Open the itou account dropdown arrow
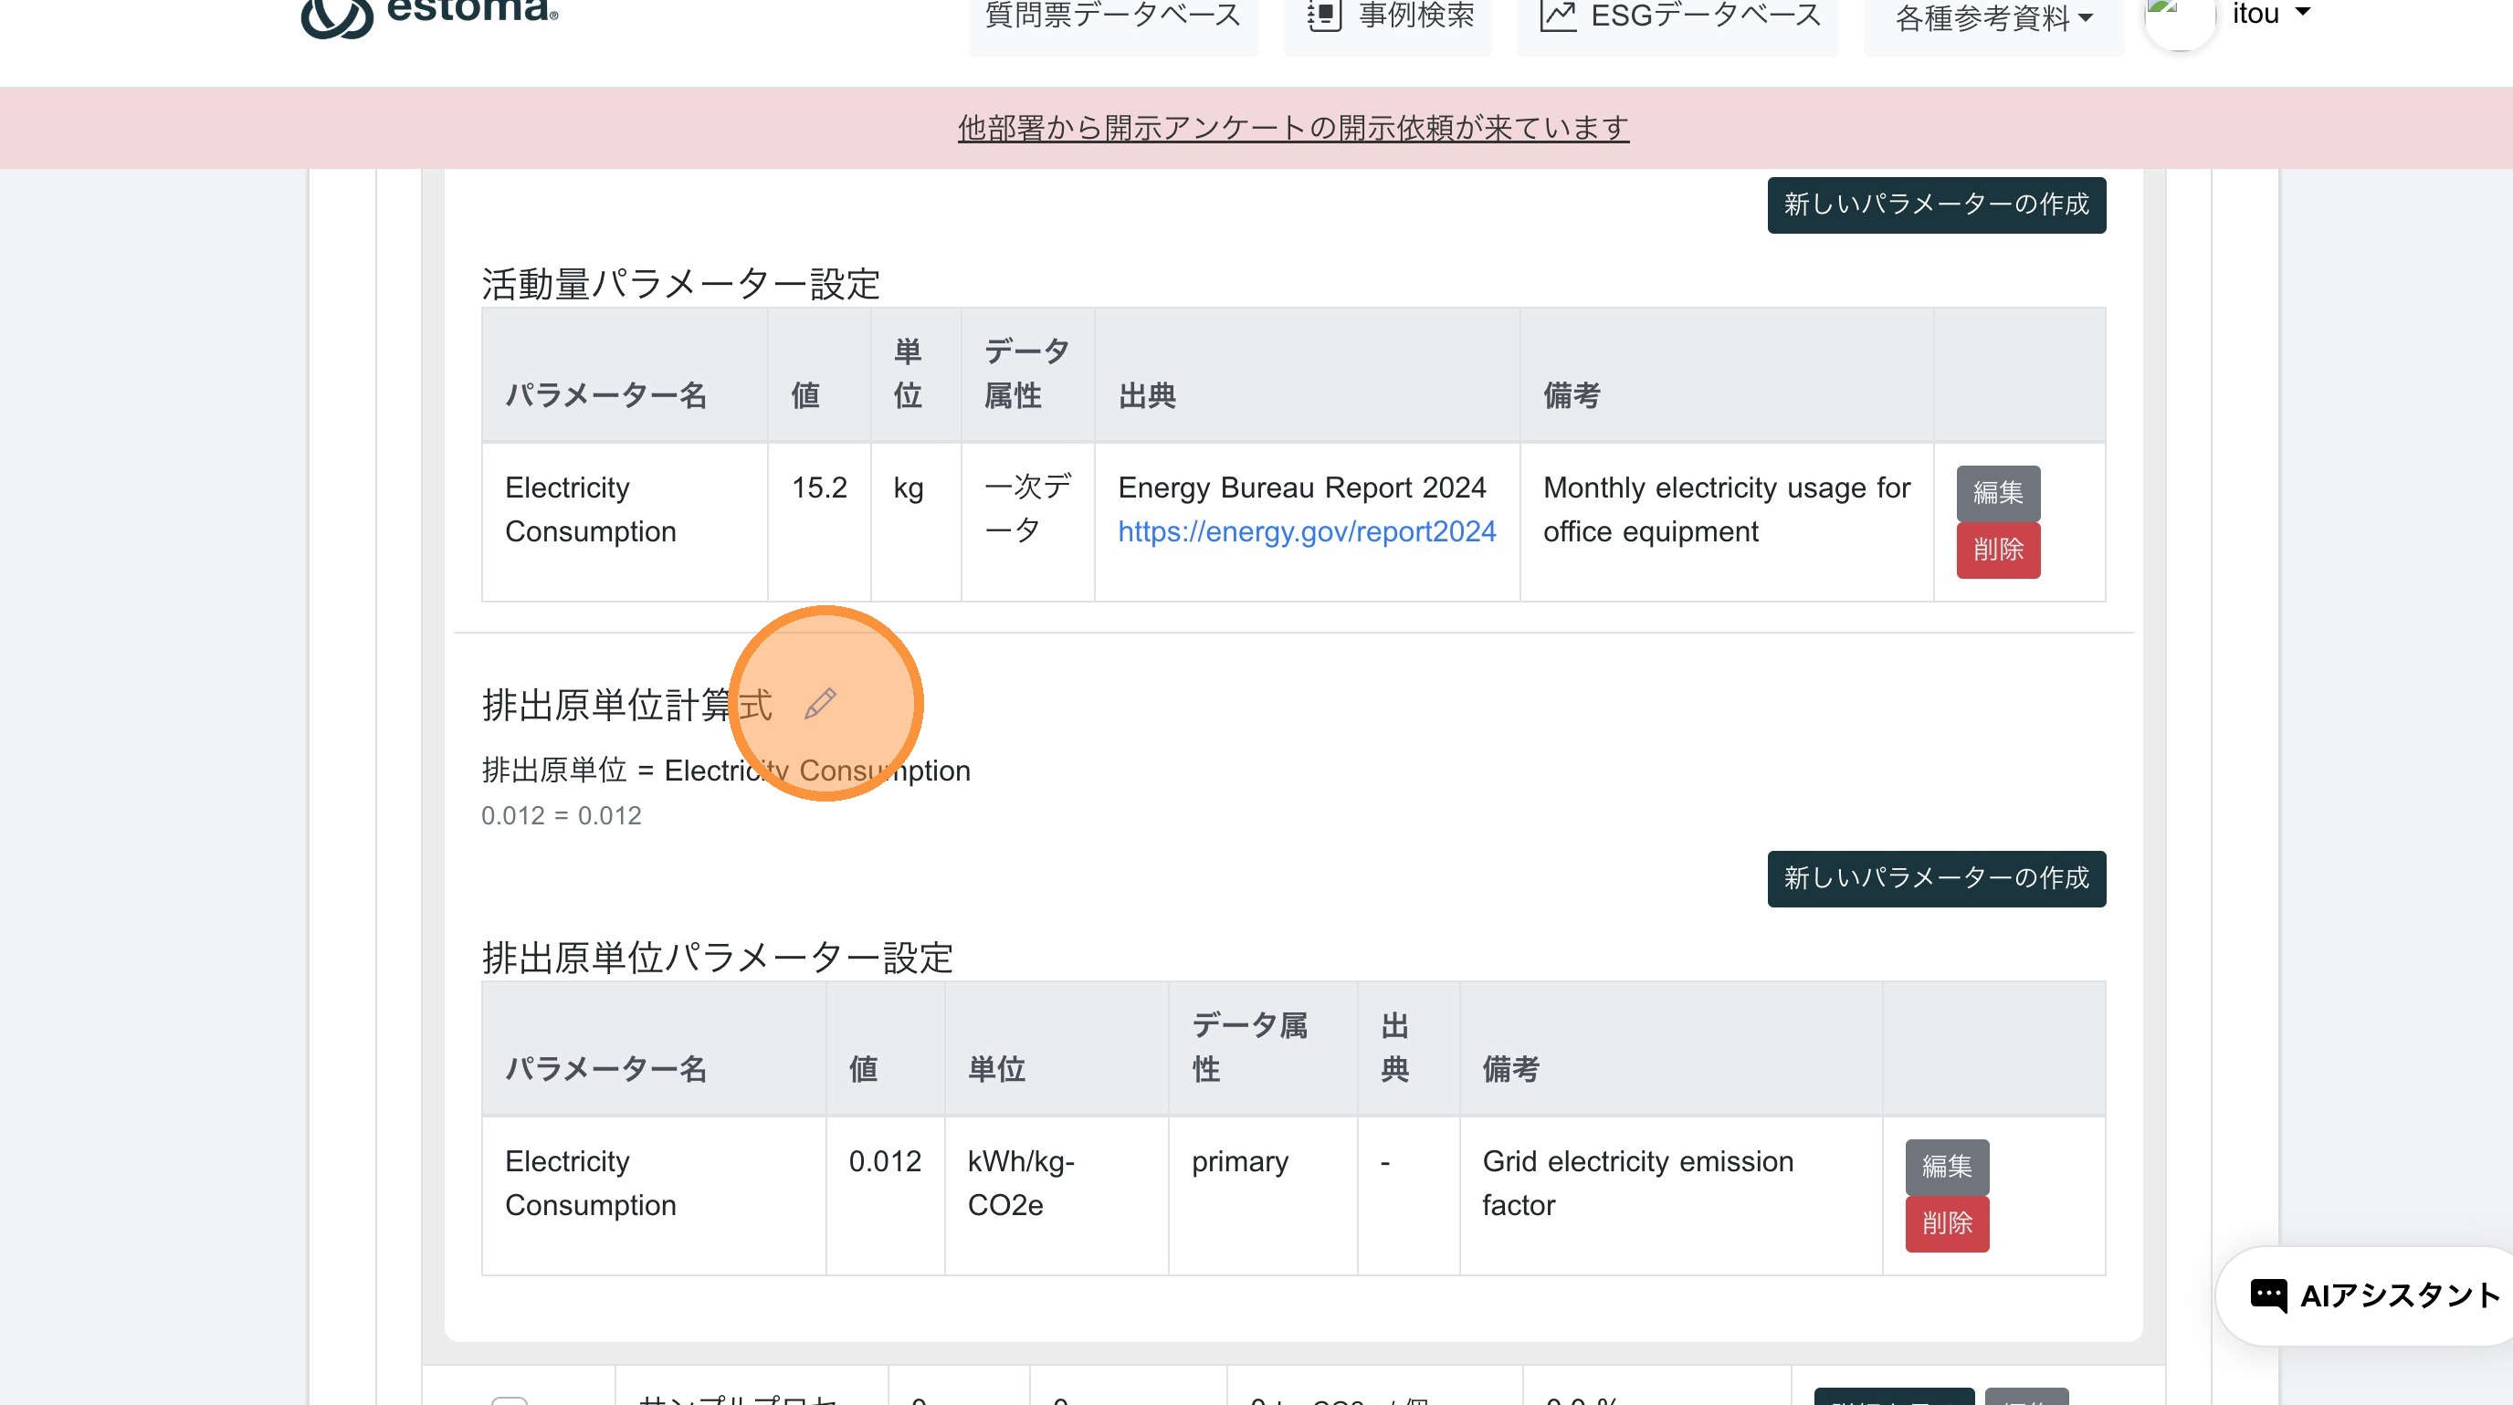This screenshot has height=1405, width=2513. click(2303, 13)
